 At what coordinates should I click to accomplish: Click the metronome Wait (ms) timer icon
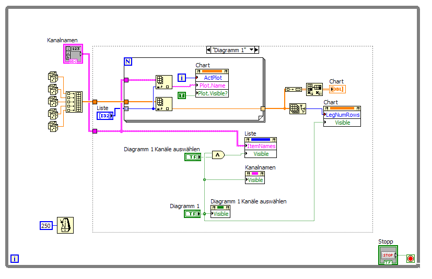[x=65, y=225]
